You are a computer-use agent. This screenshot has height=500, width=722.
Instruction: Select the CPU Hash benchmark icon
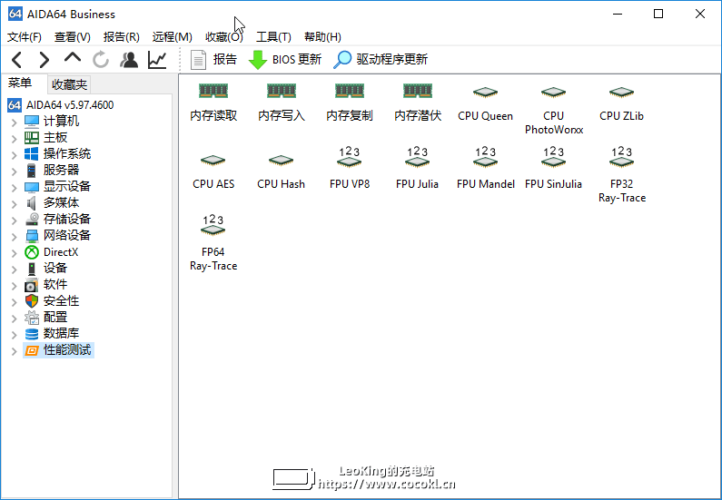[282, 161]
